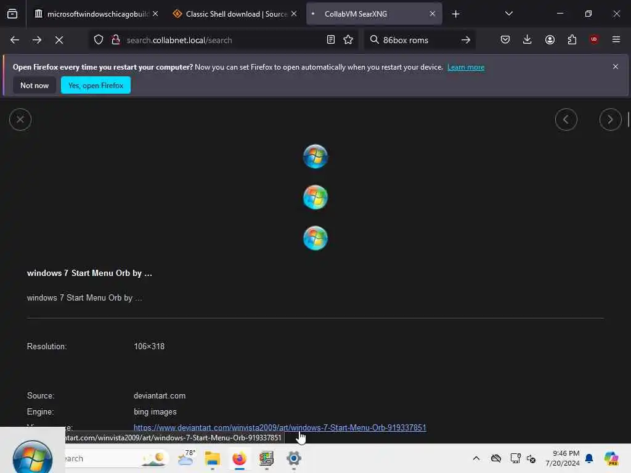
Task: Dismiss the Firefox startup notification bar
Action: [615, 67]
